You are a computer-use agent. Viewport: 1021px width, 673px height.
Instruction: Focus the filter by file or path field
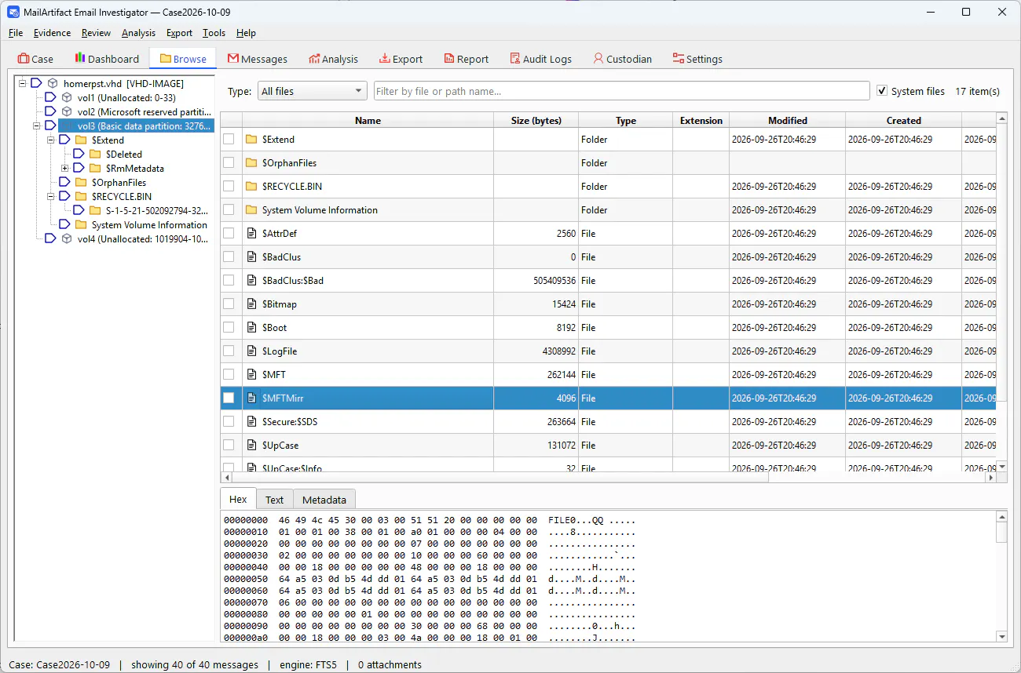[x=621, y=91]
